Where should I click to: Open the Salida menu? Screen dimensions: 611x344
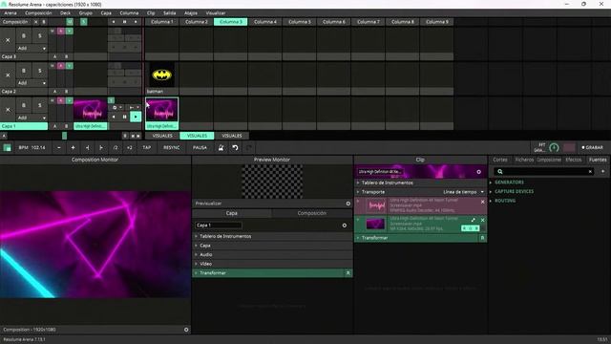pos(170,12)
